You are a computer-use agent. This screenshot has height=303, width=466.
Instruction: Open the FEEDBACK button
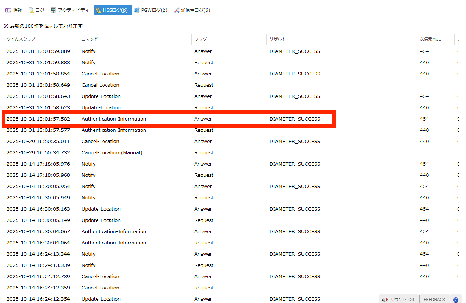pyautogui.click(x=434, y=300)
